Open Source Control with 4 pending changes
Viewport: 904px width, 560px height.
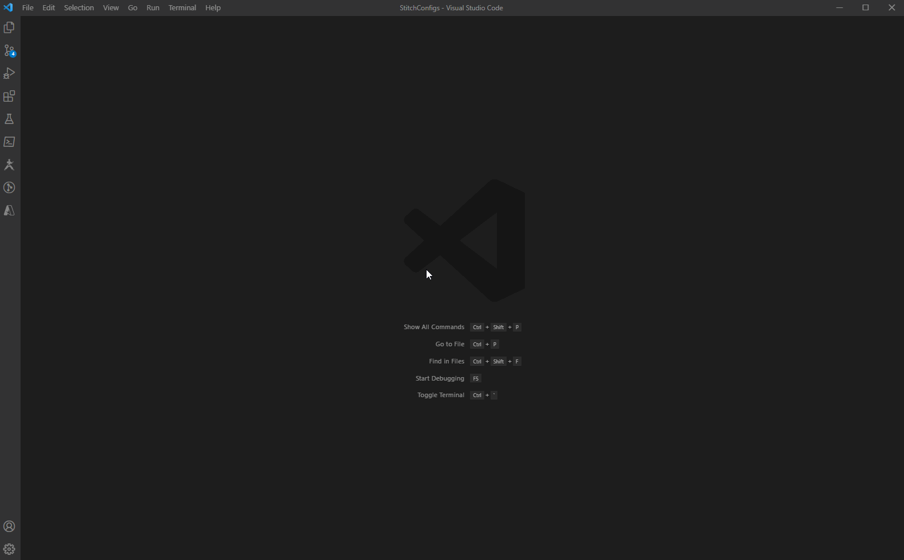point(9,50)
